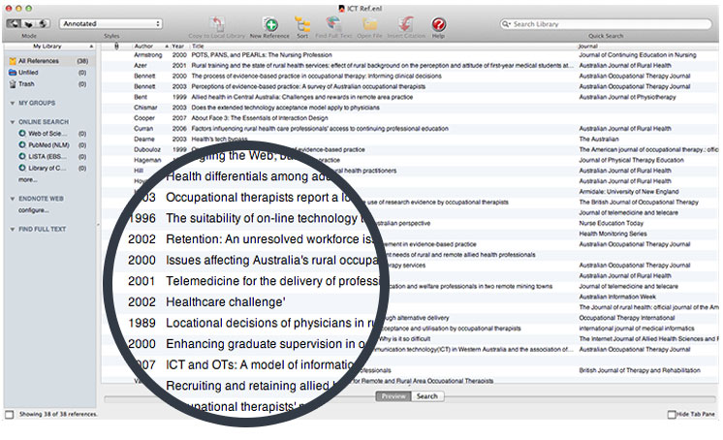This screenshot has width=723, height=440.
Task: Click the paperclip attachment column header
Action: pos(116,47)
